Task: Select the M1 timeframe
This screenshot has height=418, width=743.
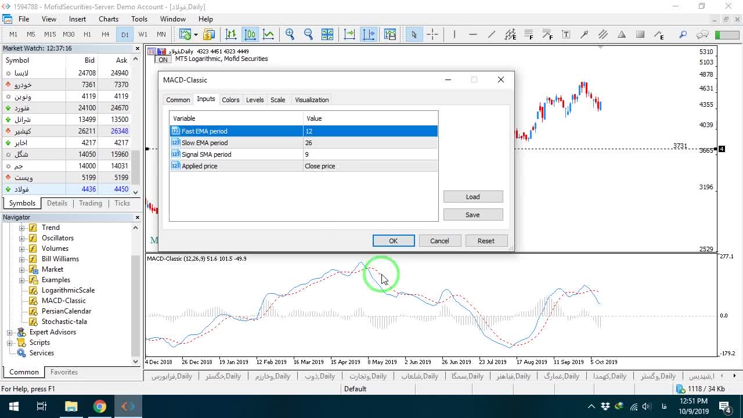Action: pos(13,34)
